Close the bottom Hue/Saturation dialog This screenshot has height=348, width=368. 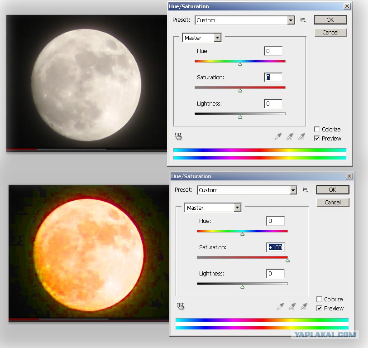349,176
